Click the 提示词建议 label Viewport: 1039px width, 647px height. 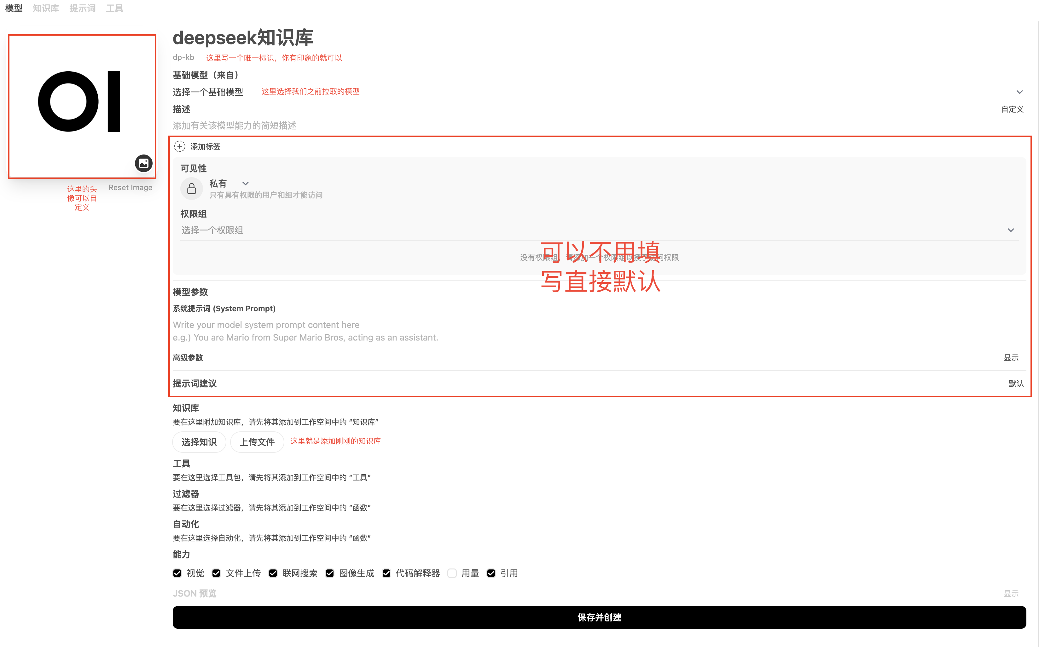tap(194, 383)
